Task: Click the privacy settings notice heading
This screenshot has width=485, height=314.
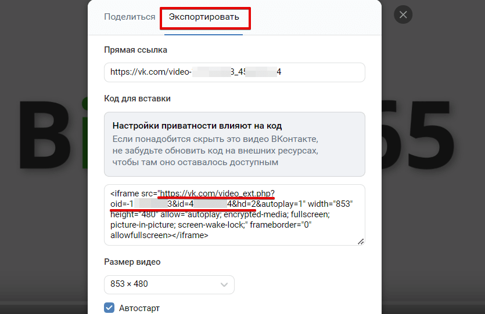Action: [x=197, y=126]
